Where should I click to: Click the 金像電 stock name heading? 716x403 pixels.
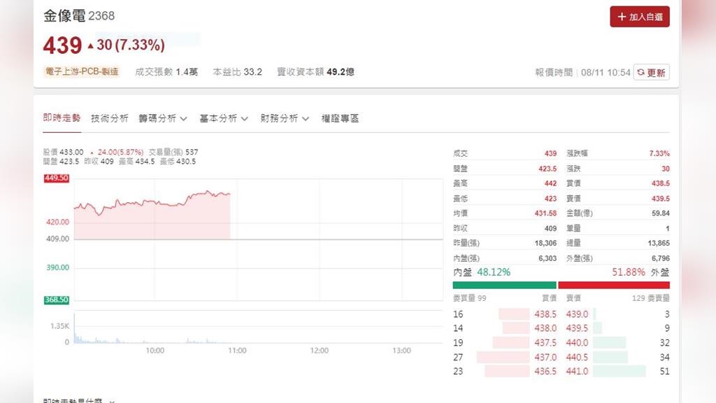[64, 15]
